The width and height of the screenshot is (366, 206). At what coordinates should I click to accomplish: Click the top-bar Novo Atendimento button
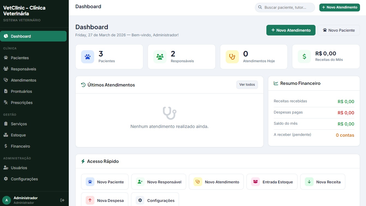point(340,7)
